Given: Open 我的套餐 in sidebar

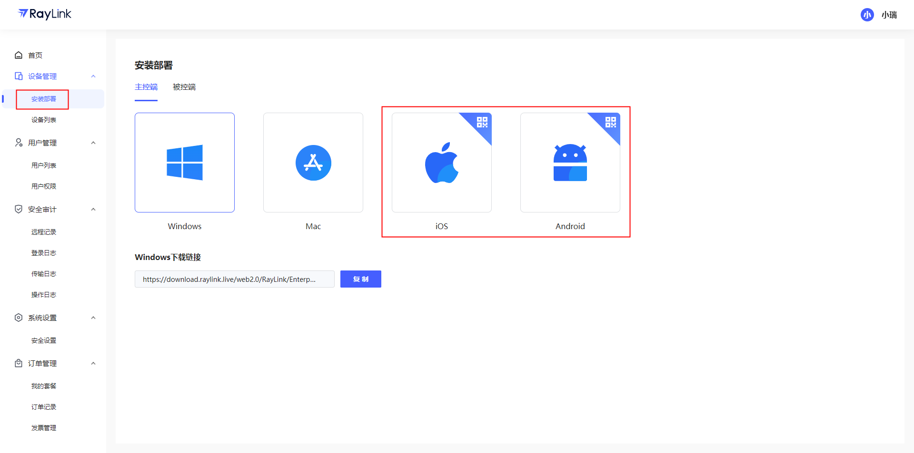Looking at the screenshot, I should (44, 386).
